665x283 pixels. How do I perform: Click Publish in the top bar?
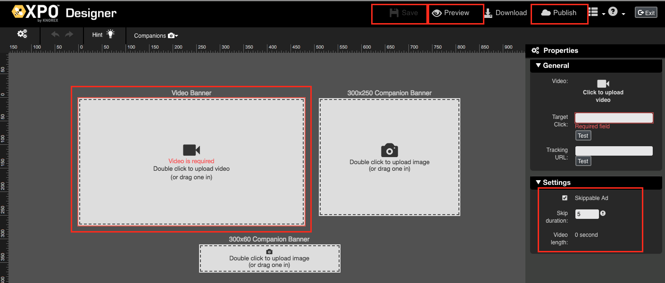click(x=559, y=13)
